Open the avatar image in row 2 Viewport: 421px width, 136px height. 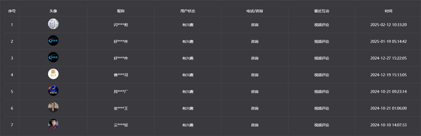click(53, 41)
